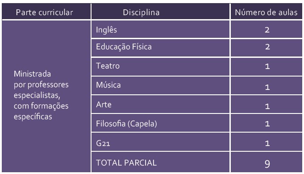
Task: Select the Teatro row cell
Action: point(160,67)
